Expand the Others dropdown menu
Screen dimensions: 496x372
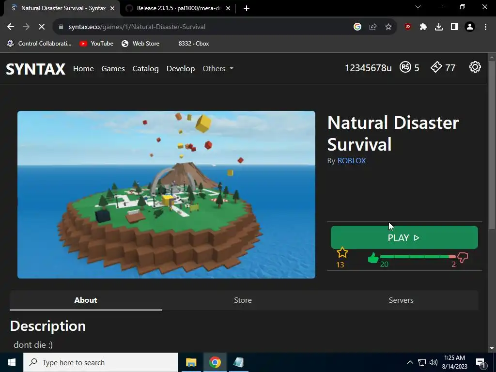tap(218, 69)
